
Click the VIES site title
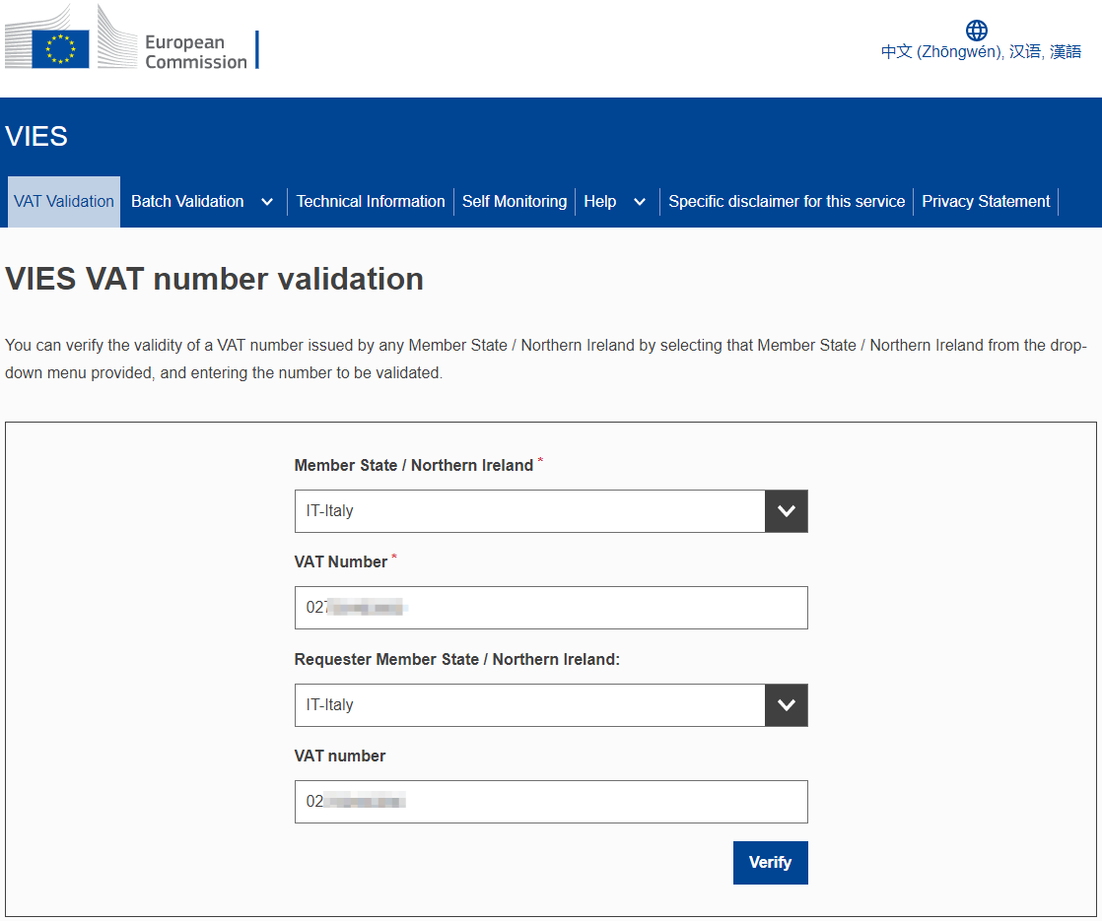[x=36, y=136]
